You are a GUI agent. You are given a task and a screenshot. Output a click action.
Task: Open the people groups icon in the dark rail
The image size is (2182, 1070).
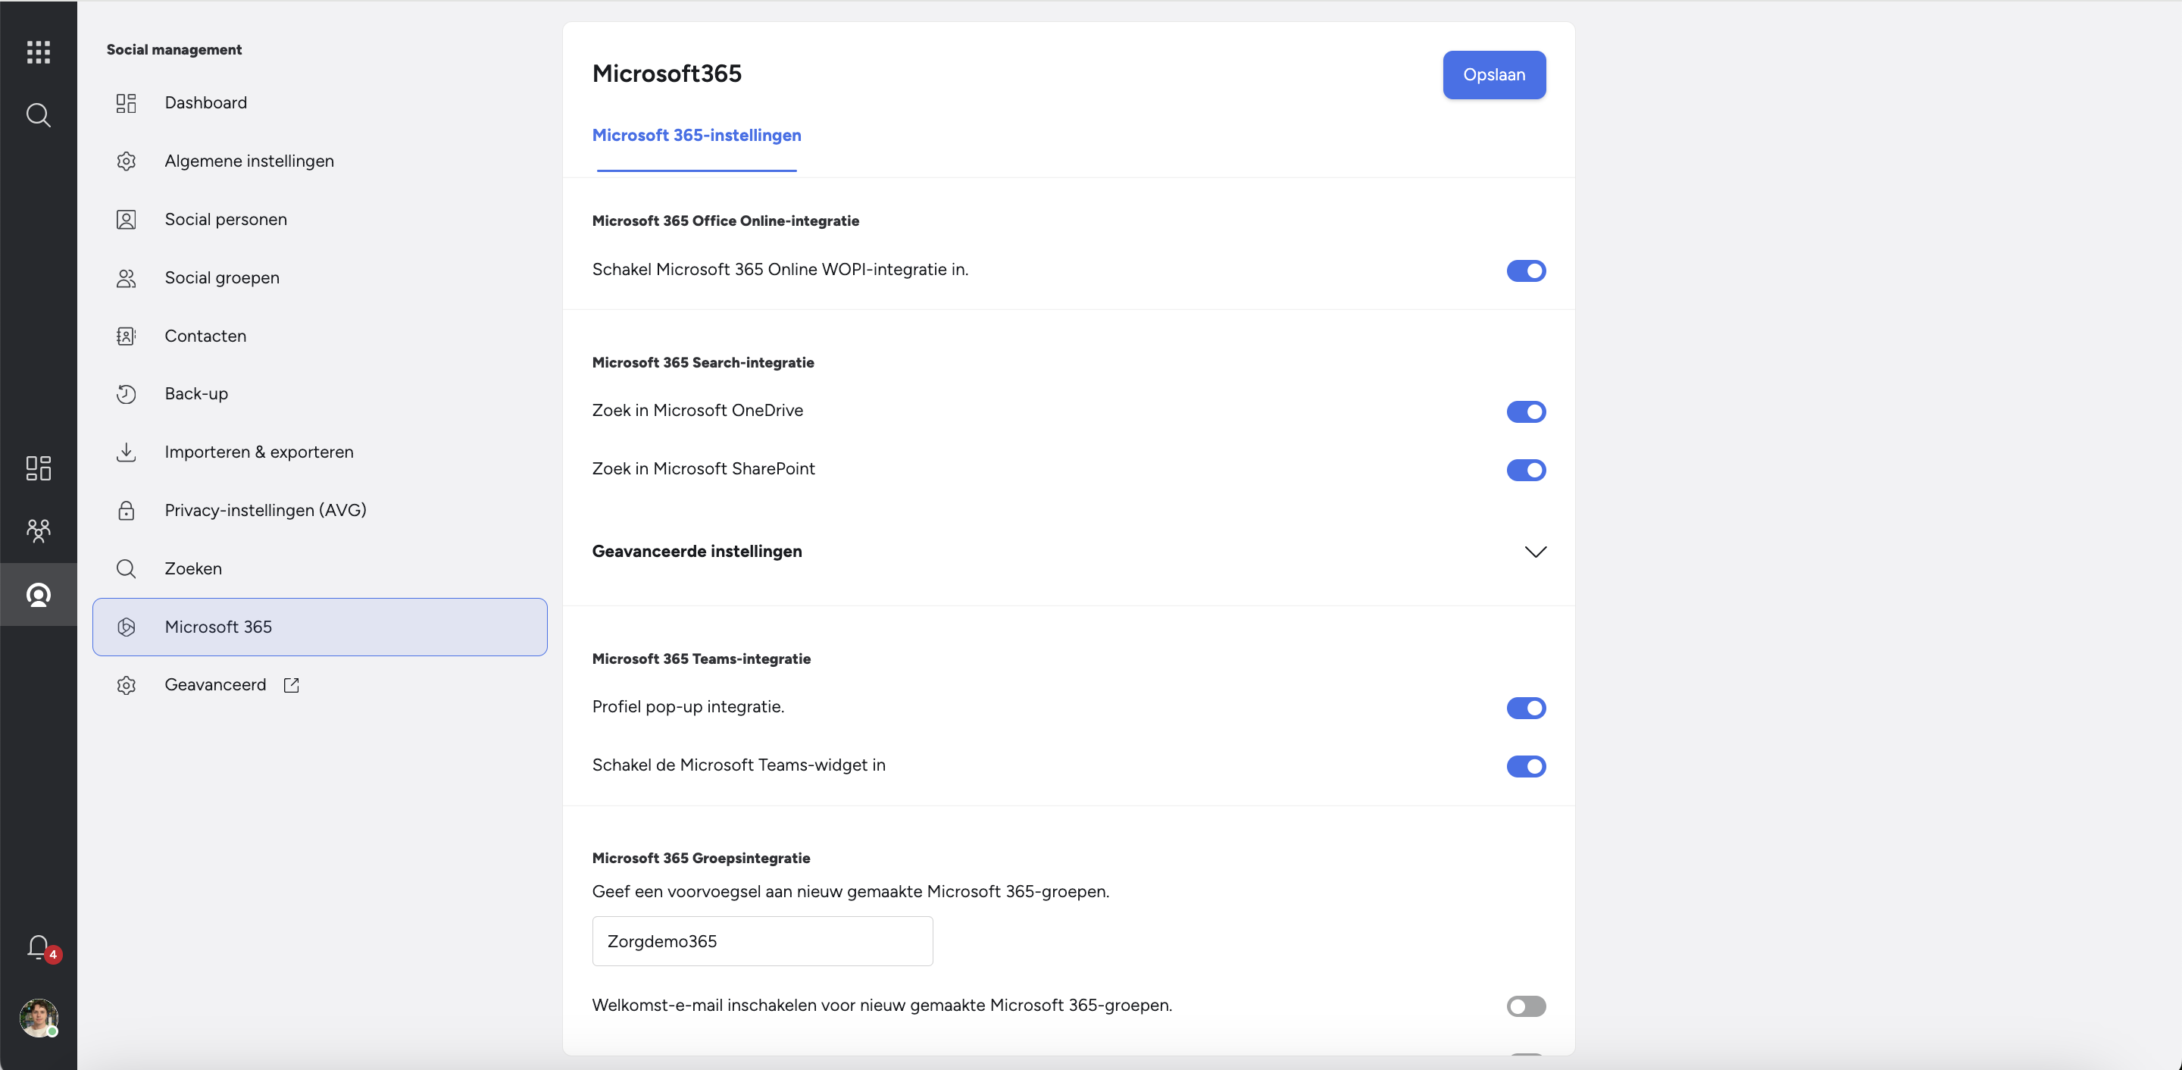[x=38, y=530]
